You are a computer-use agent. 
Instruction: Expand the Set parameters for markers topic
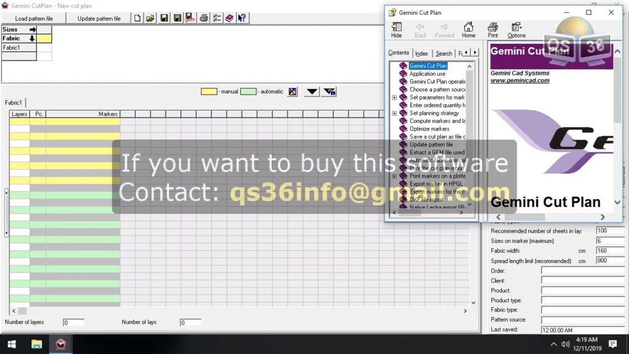(394, 97)
